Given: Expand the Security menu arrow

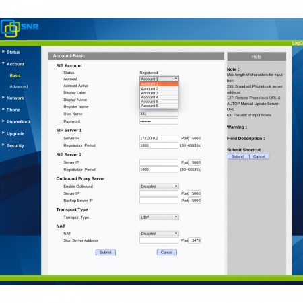Looking at the screenshot, I should pos(3,145).
